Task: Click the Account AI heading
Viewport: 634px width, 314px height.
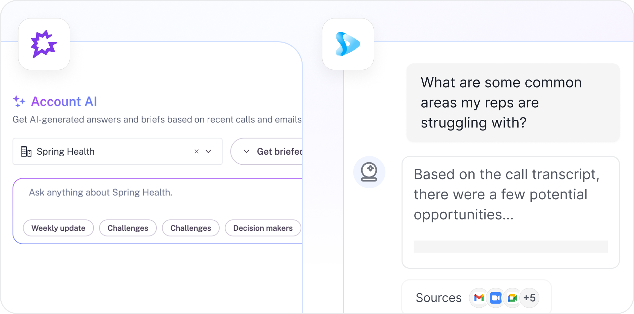Action: (64, 102)
